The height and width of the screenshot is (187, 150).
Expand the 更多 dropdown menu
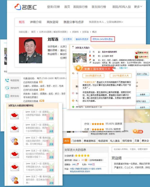click(x=138, y=7)
